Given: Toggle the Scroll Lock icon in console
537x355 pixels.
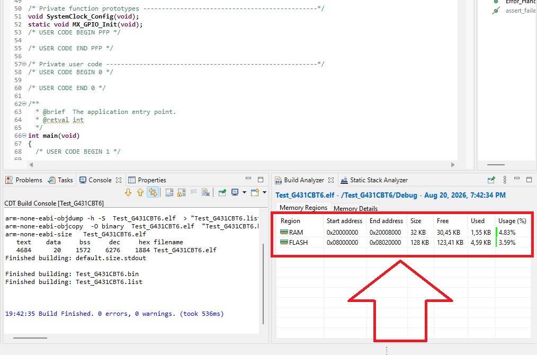Looking at the screenshot, I should tap(182, 192).
